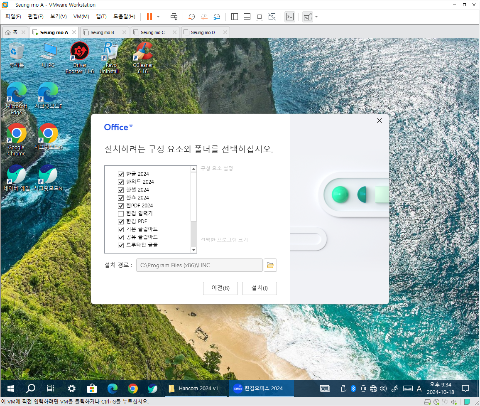Image resolution: width=480 pixels, height=406 pixels.
Task: Click the install path input field
Action: point(199,265)
